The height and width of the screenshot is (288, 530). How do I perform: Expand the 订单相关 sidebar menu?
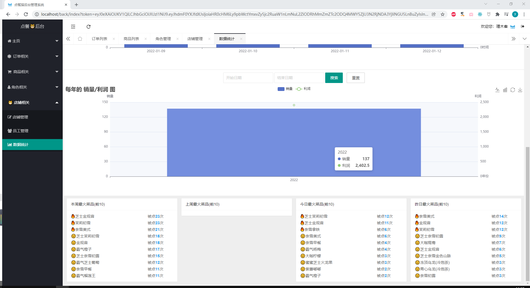tap(32, 56)
